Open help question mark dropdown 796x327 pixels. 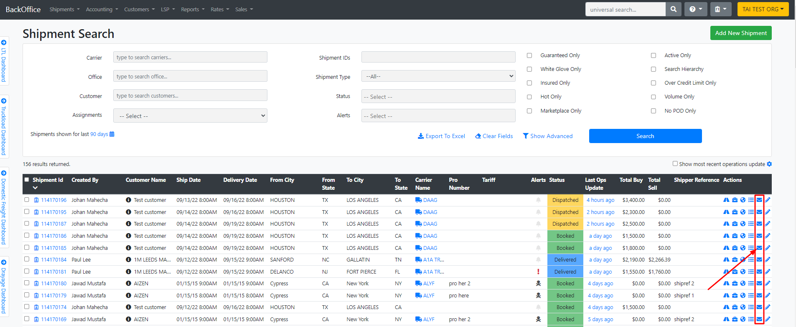click(696, 9)
